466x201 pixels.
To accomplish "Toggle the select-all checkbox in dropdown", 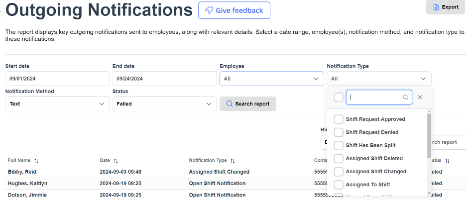I will tap(339, 98).
